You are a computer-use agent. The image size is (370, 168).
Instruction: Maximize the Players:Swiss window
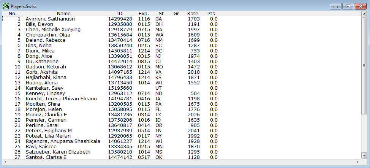347,6
